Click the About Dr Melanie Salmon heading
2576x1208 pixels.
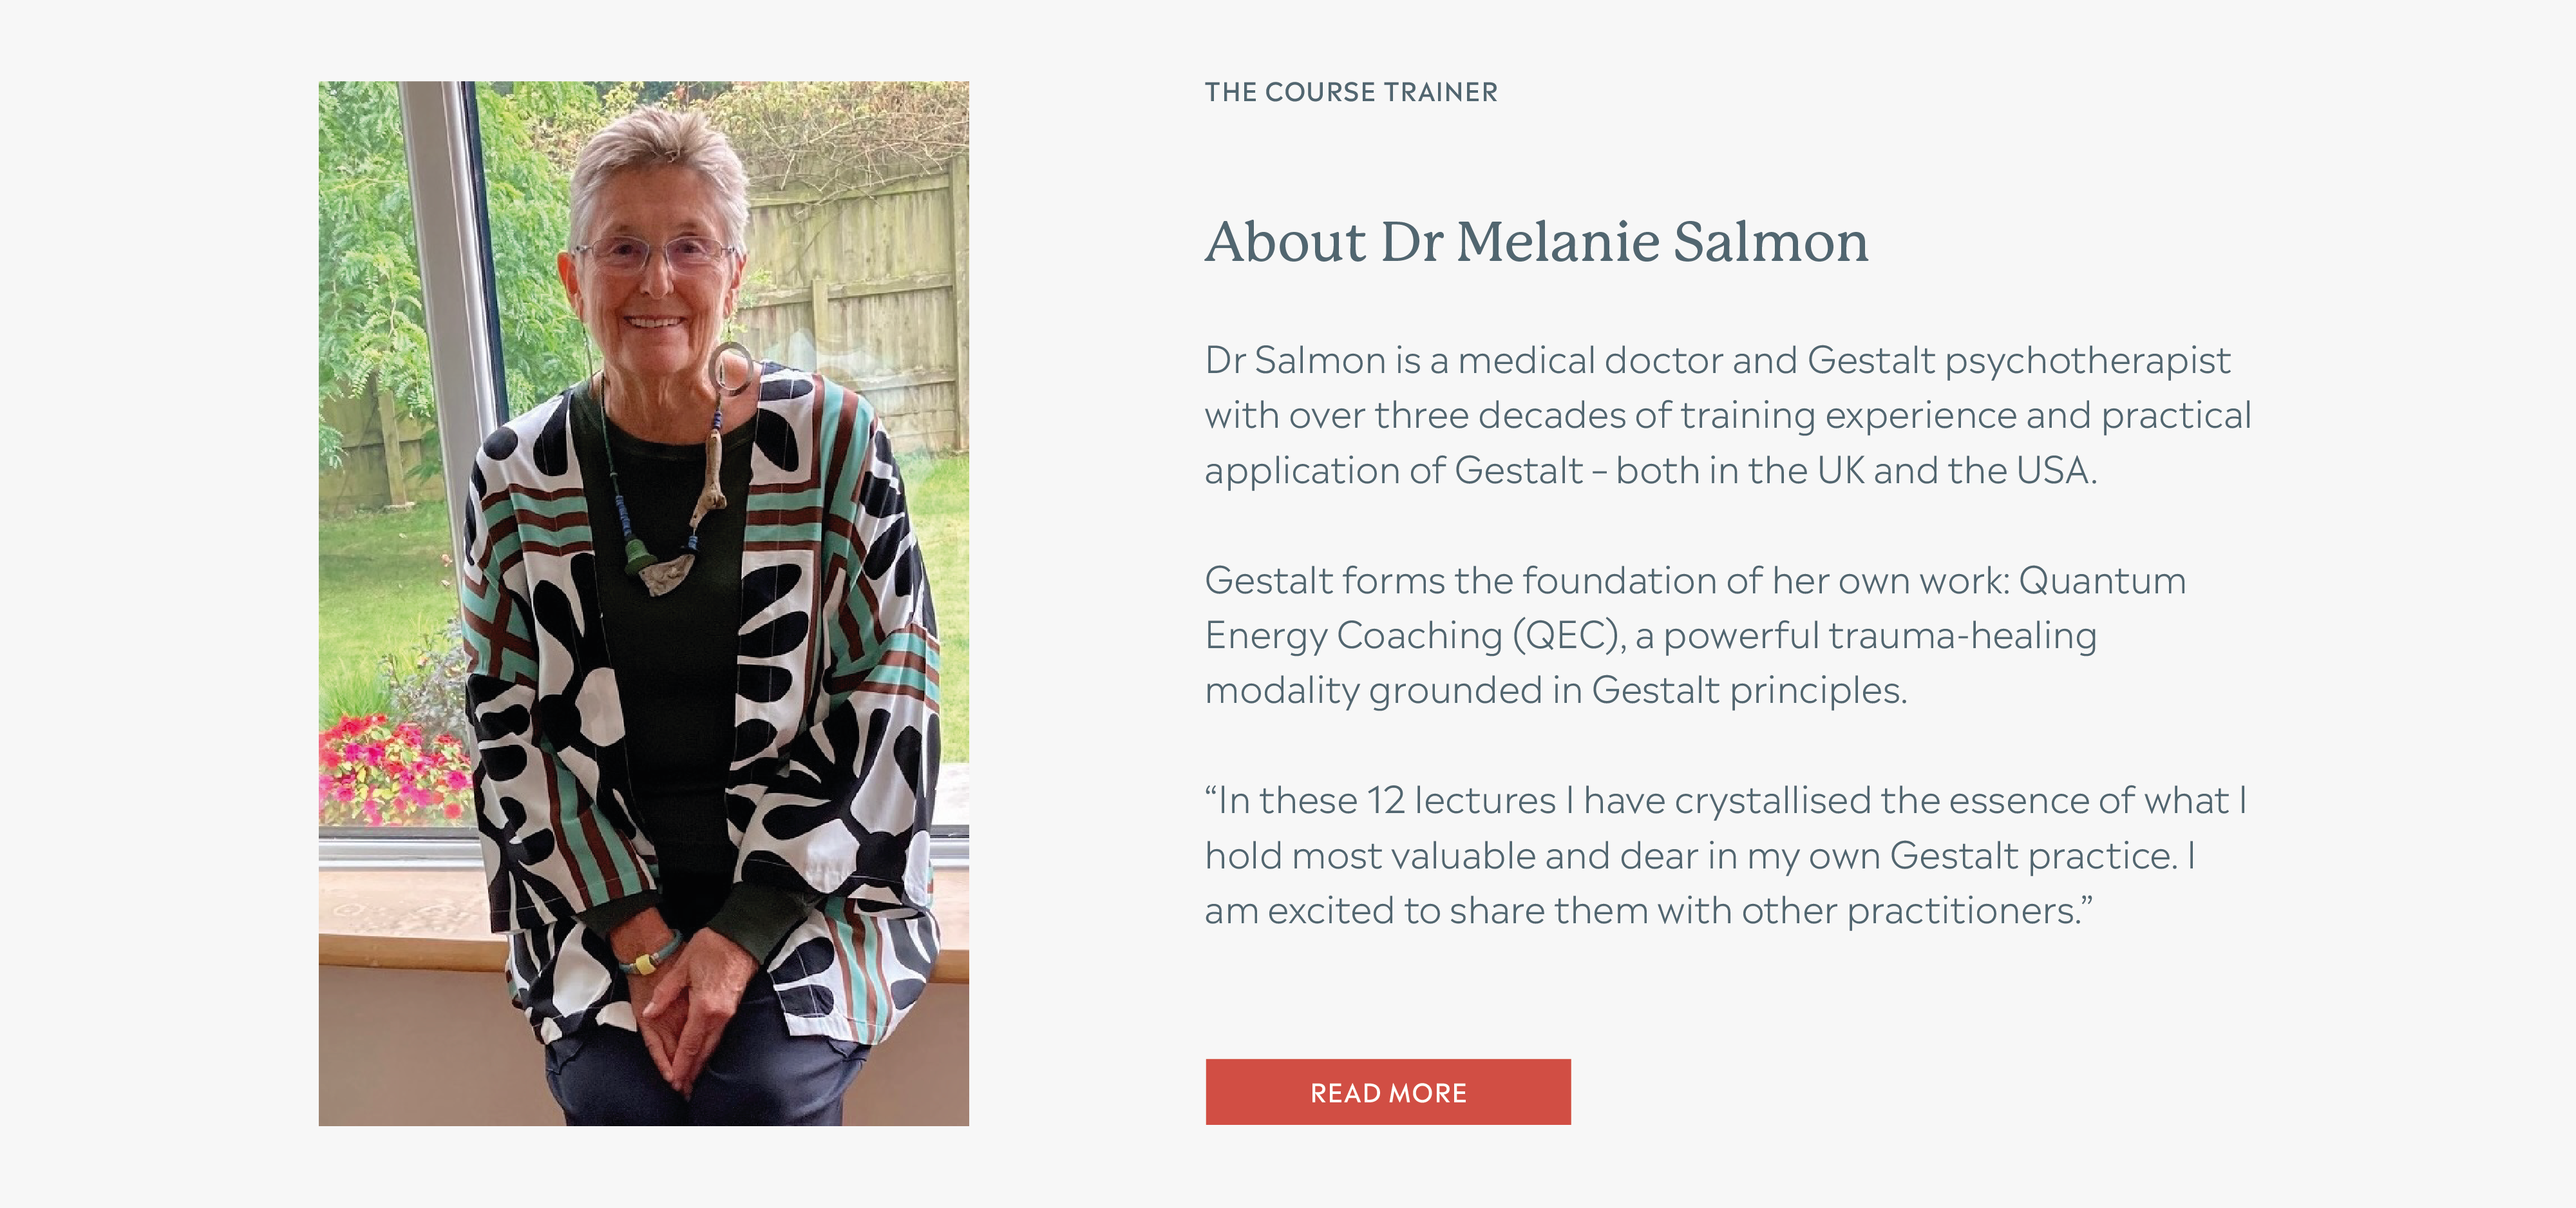tap(1537, 242)
